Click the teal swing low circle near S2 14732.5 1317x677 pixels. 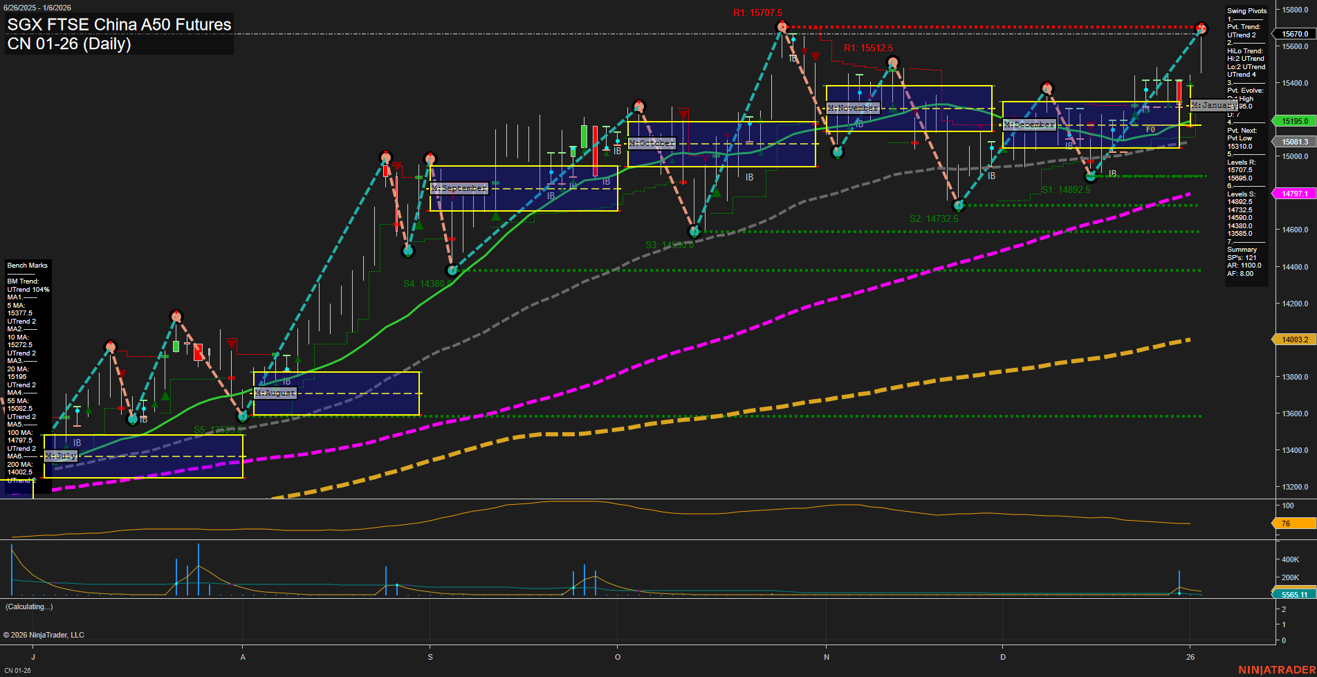(x=959, y=205)
